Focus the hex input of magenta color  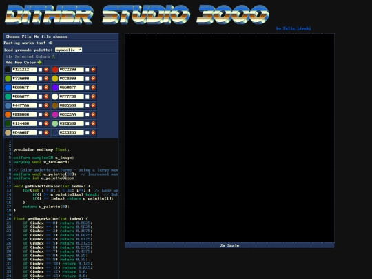click(72, 114)
